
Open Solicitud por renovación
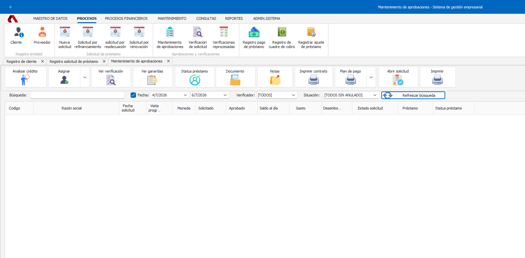139,38
